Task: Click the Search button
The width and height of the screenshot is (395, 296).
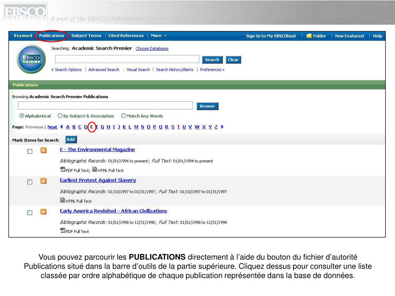Action: click(x=212, y=60)
